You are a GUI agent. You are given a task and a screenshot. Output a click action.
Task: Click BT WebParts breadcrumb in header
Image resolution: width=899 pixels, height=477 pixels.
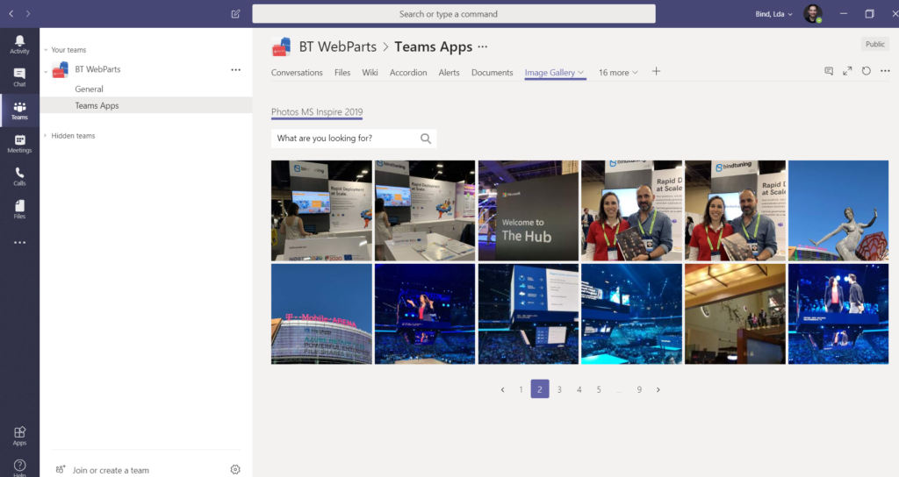pos(338,47)
